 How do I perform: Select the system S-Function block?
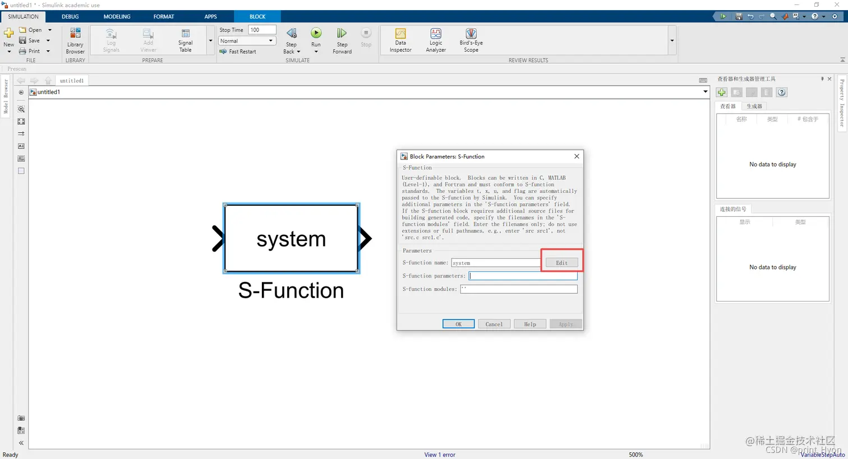pos(291,238)
